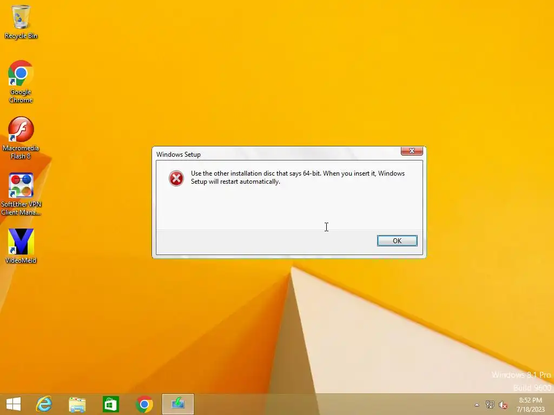Select the SoftEther VPN Client Manager shortcut
Viewport: 554px width, 415px height.
coord(21,194)
